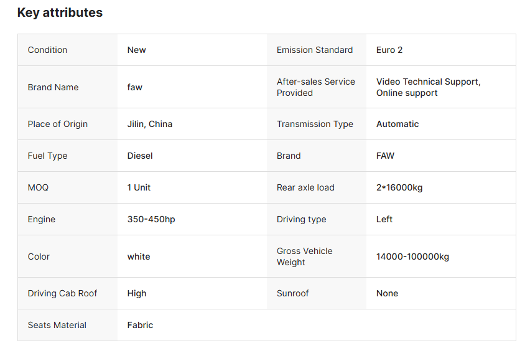Image resolution: width=530 pixels, height=353 pixels.
Task: Click the Key attributes heading
Action: 60,12
